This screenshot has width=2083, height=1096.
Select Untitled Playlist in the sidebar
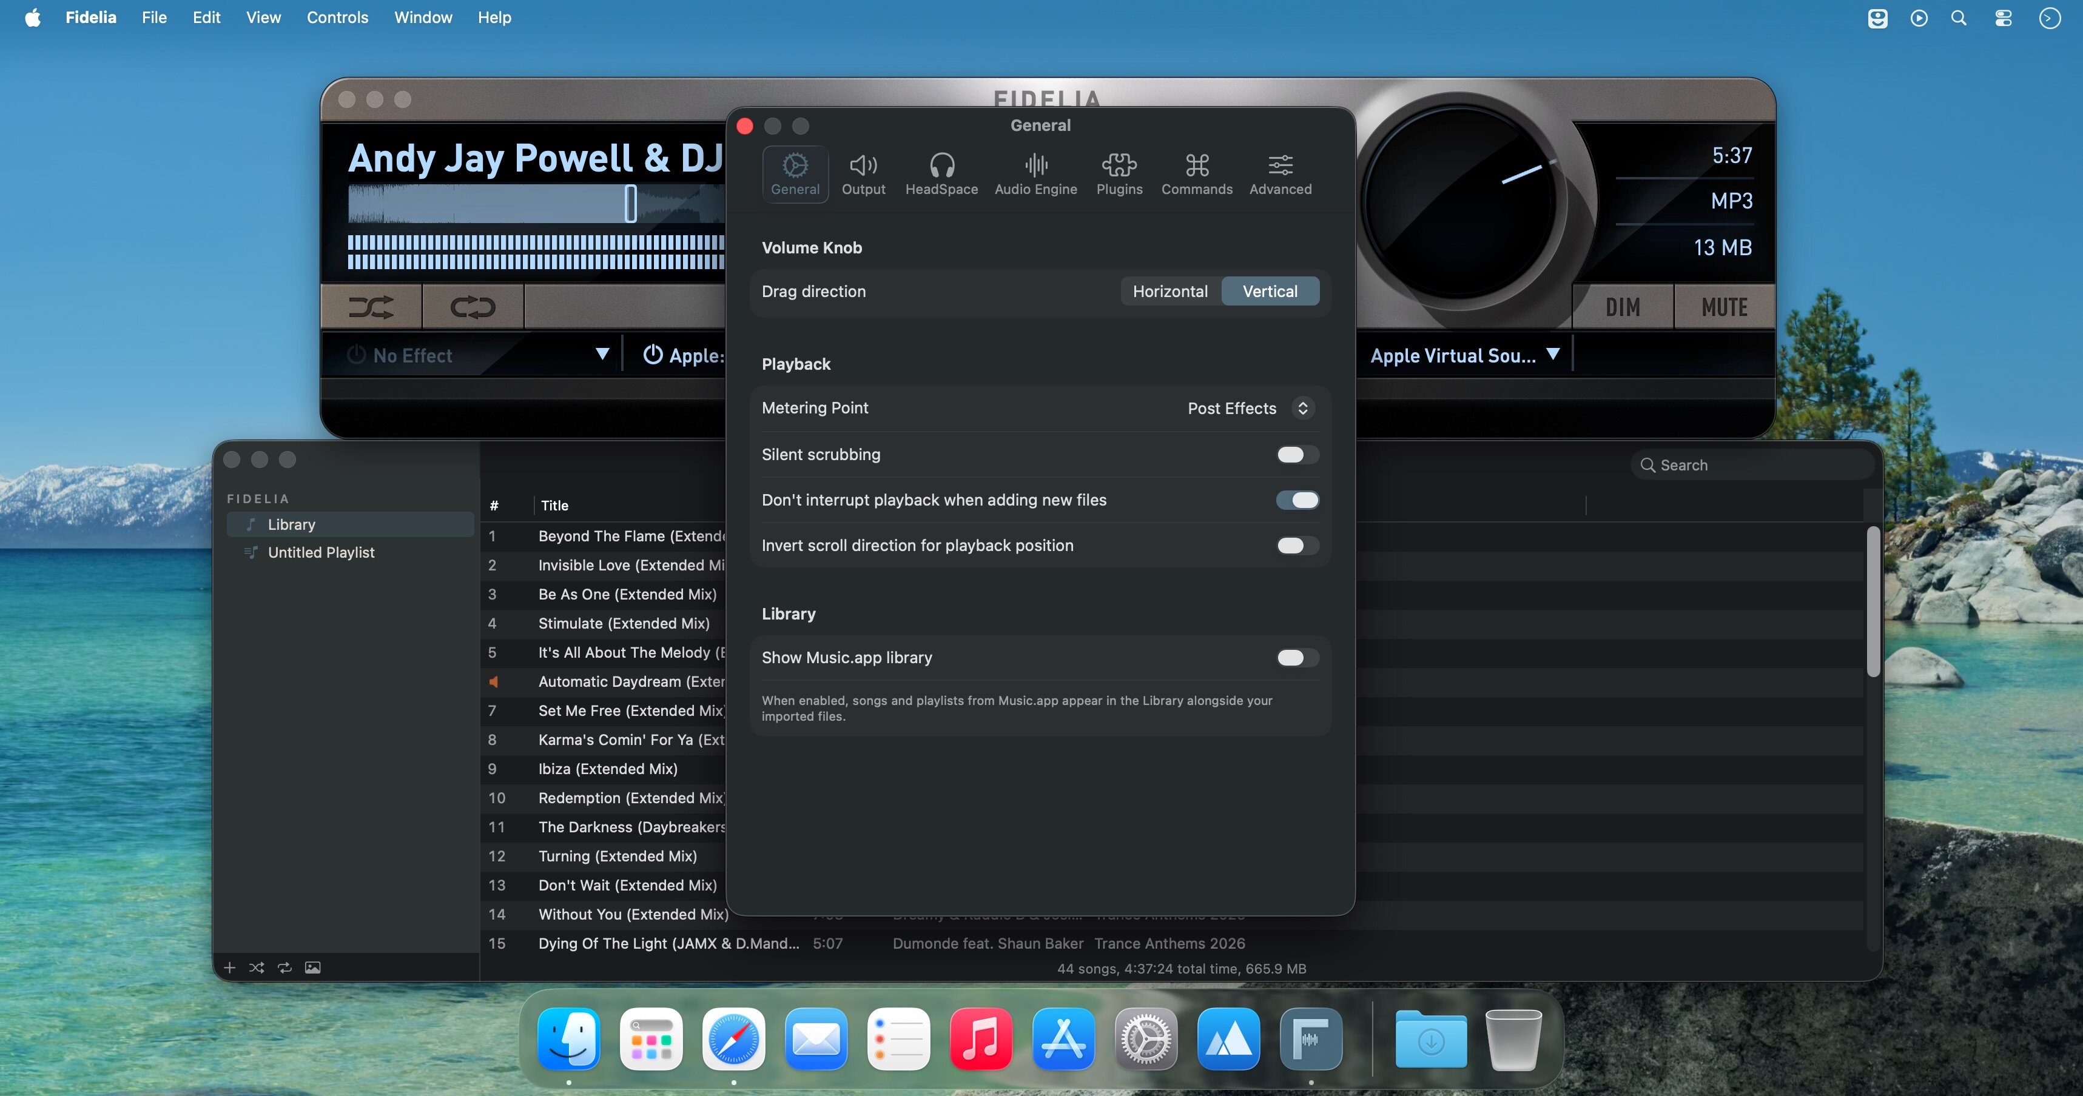tap(350, 553)
